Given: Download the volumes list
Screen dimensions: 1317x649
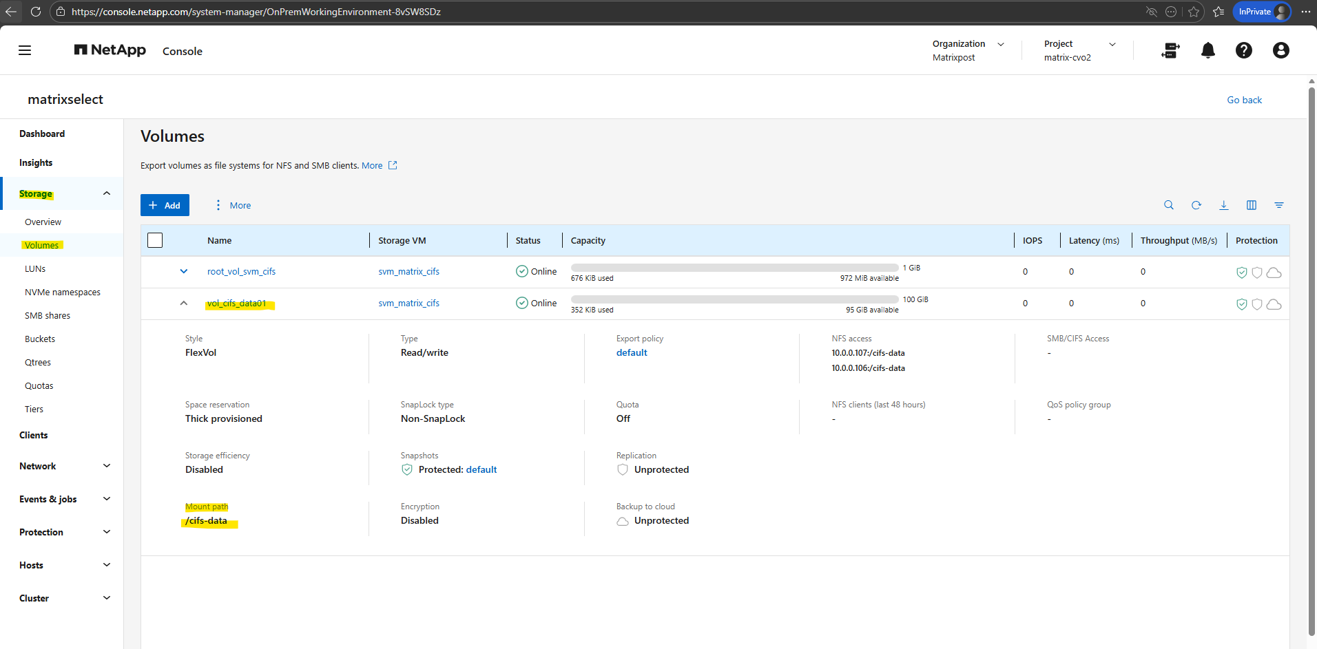Looking at the screenshot, I should pos(1223,205).
